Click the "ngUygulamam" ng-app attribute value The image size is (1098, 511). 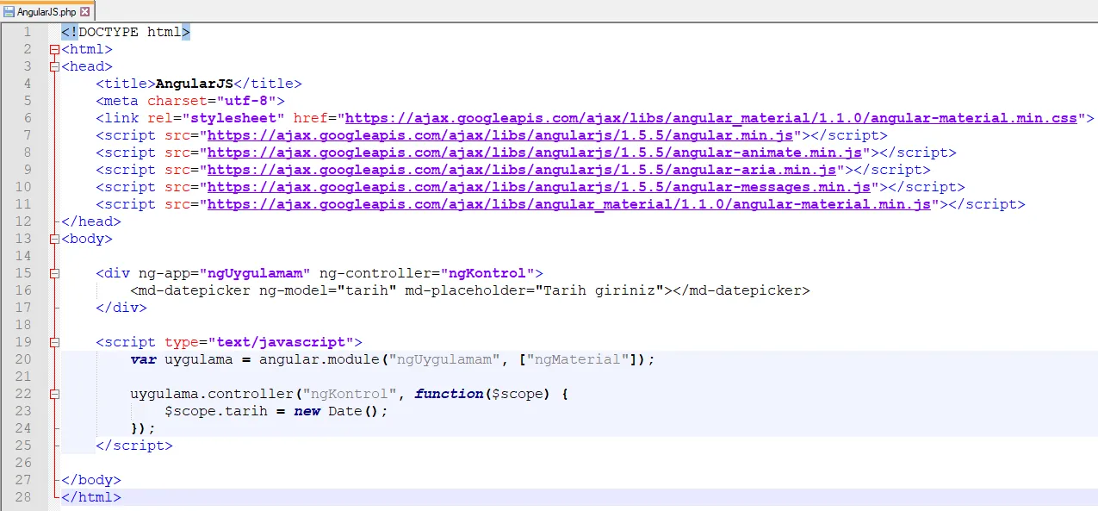tap(255, 273)
